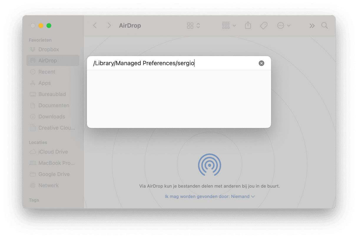Go forward in Finder history
The height and width of the screenshot is (238, 358).
point(109,26)
